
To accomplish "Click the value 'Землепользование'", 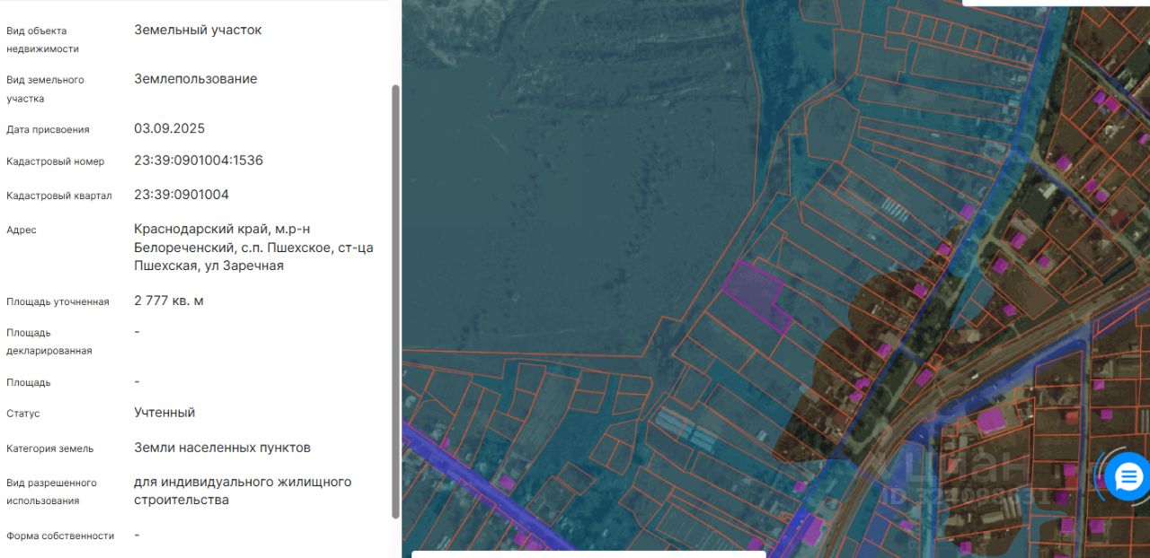I will click(x=196, y=79).
